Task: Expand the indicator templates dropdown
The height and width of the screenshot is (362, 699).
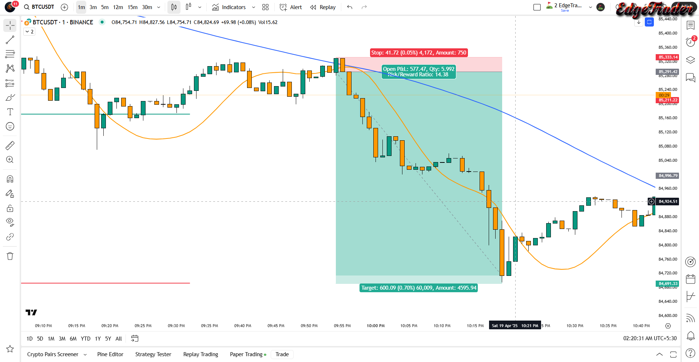Action: pyautogui.click(x=254, y=7)
